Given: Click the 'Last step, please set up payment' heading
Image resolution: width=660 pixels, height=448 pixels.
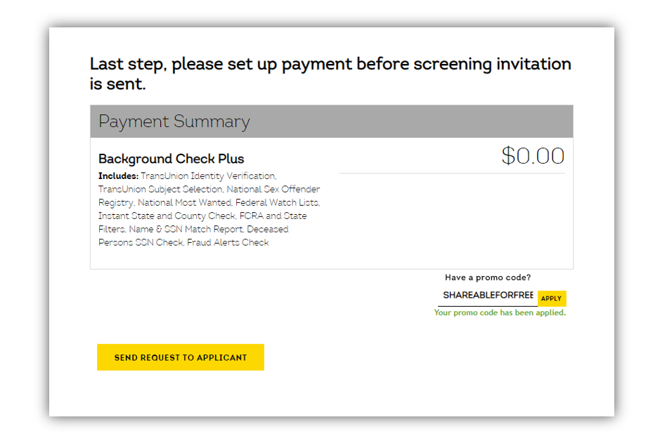Looking at the screenshot, I should coord(330,74).
